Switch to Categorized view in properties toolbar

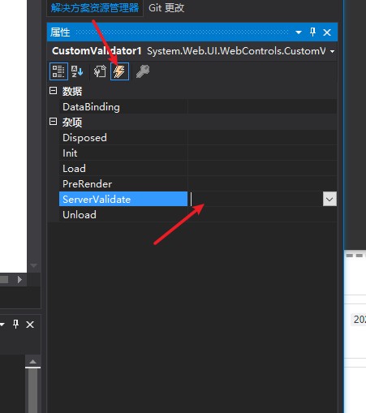pos(58,71)
